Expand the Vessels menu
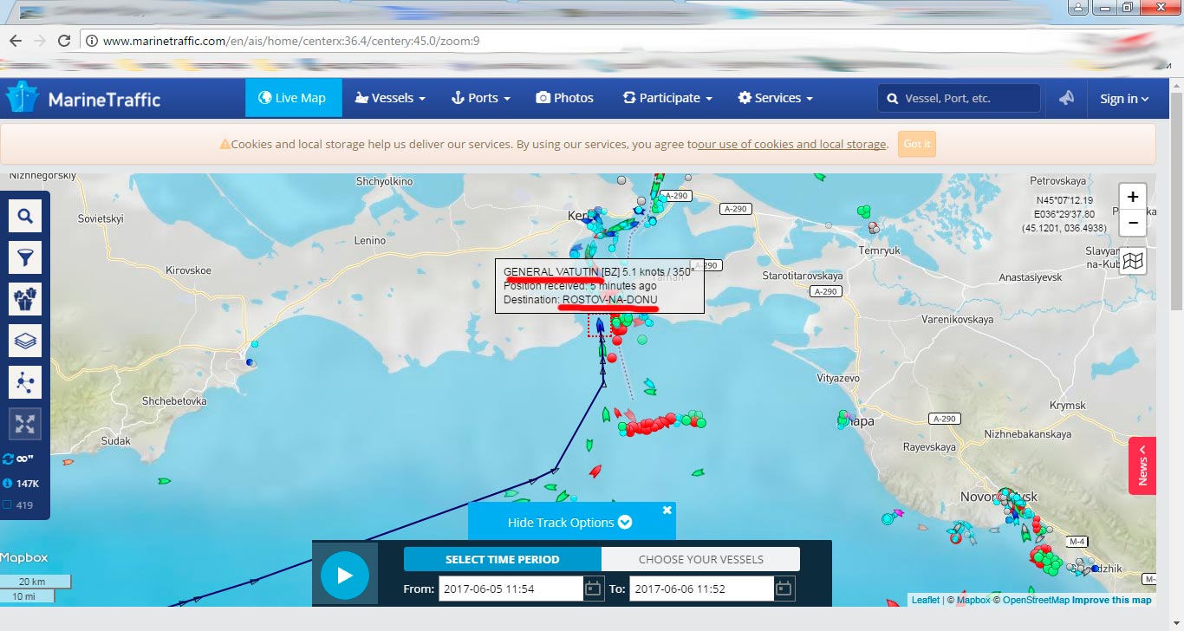Screen dimensions: 1184x631 (390, 98)
